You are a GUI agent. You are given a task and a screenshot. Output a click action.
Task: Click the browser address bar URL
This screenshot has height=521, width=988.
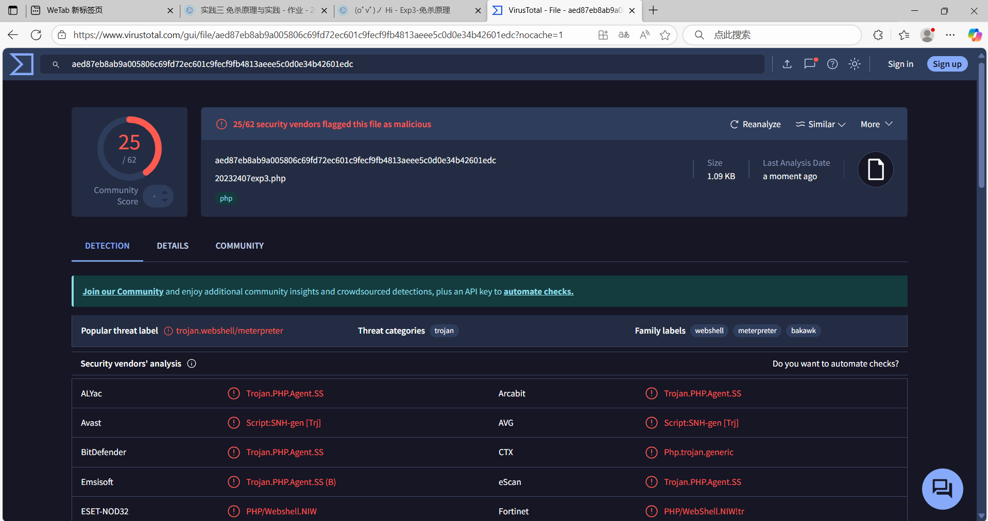coord(318,35)
